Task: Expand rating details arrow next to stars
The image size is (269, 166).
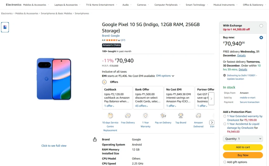Action: coord(119,40)
